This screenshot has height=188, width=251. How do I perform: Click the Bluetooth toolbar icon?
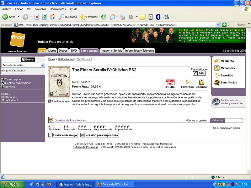coord(158,17)
